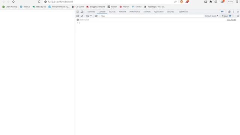This screenshot has width=240, height=135.
Task: Click the VPN button
Action: 230,1
